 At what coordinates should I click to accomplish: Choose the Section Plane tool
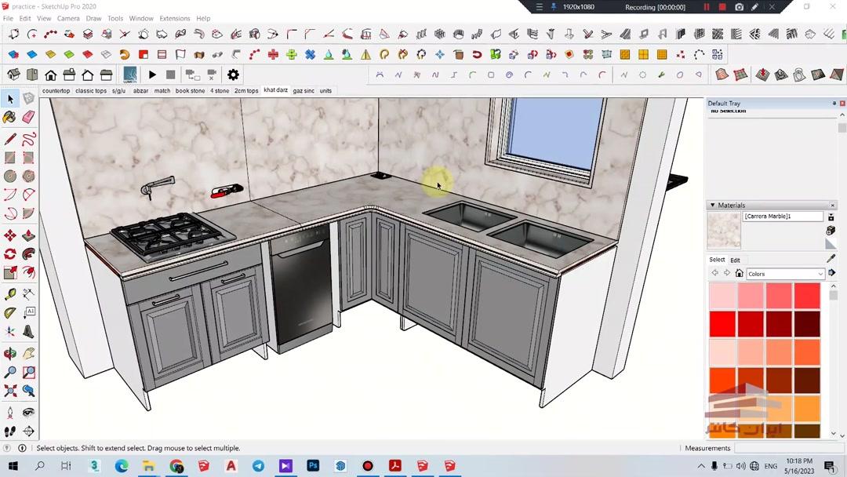tap(29, 431)
